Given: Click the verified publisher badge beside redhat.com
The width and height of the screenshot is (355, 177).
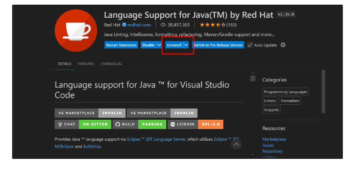Looking at the screenshot, I should pos(124,25).
